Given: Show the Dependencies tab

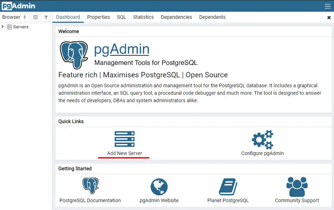Looking at the screenshot, I should coord(176,17).
